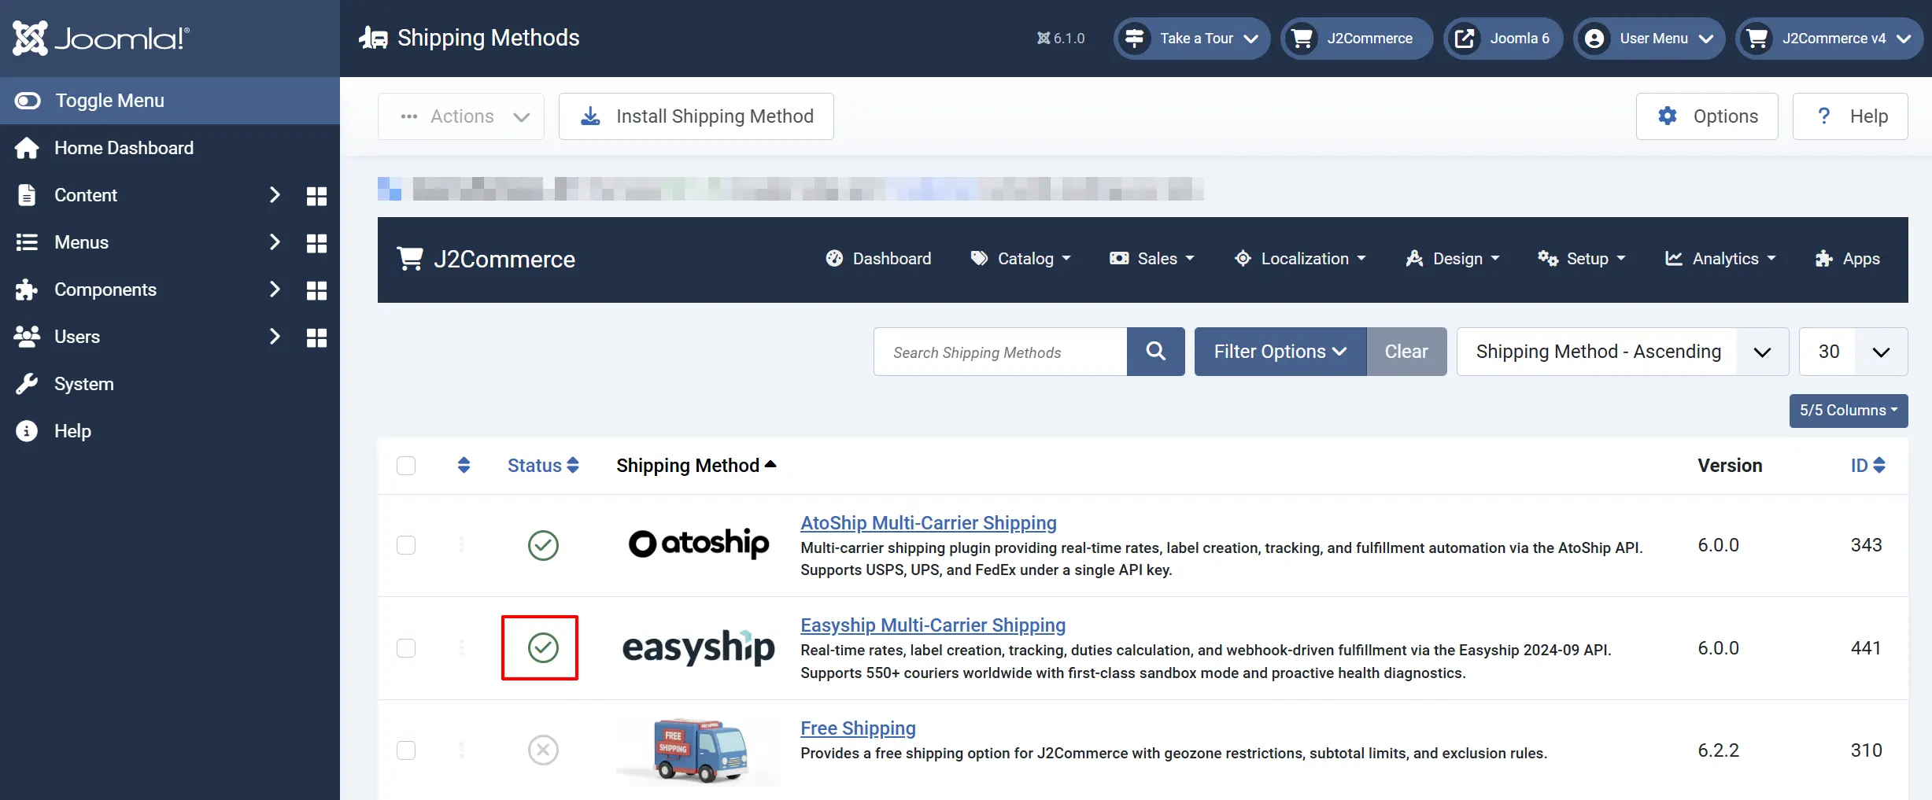Open the User Menu dropdown

point(1649,39)
